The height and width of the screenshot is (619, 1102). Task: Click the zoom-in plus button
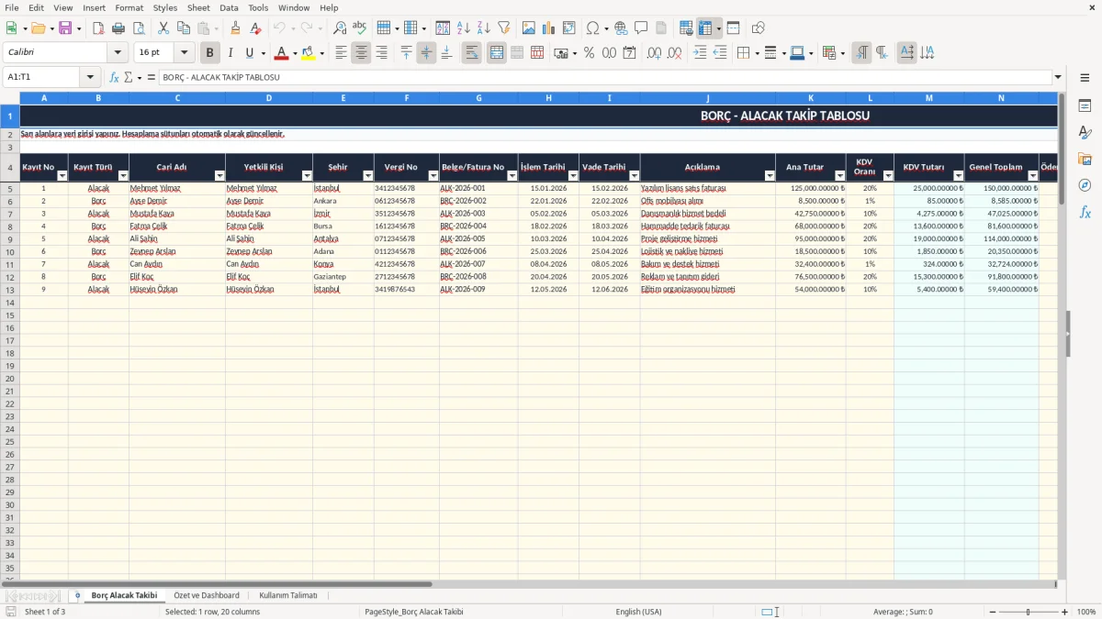click(x=1065, y=612)
